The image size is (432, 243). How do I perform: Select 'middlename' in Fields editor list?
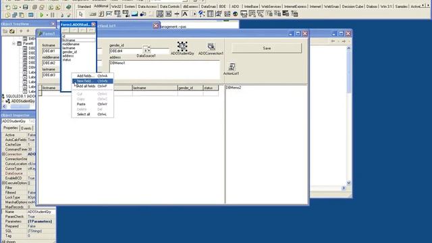click(x=71, y=44)
